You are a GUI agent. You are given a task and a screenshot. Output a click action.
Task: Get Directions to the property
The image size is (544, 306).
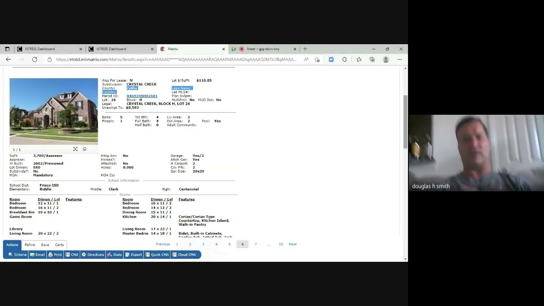[93, 255]
